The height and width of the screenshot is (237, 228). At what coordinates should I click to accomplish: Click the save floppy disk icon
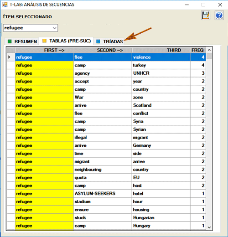[206, 15]
